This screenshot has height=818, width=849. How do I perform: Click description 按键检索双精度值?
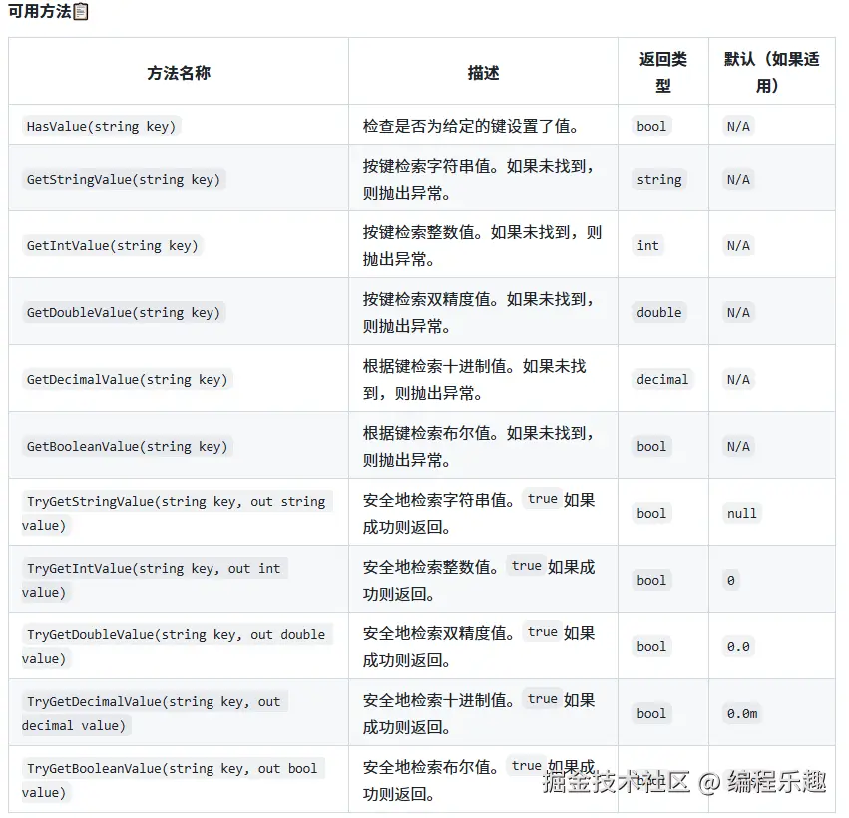478,313
